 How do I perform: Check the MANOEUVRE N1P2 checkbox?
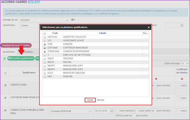point(45,70)
